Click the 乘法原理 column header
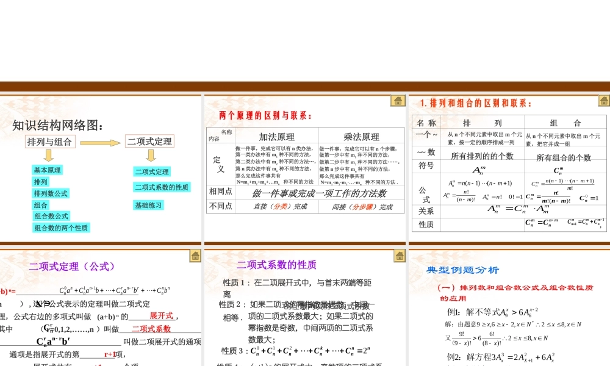Screen dimensions: 610x366 pos(361,137)
